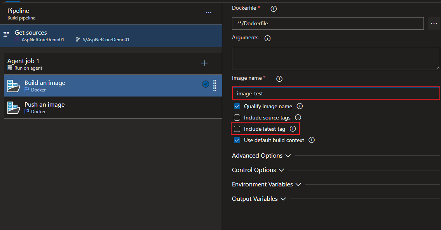
Task: Click the Pipeline more options ellipsis
Action: pyautogui.click(x=208, y=13)
